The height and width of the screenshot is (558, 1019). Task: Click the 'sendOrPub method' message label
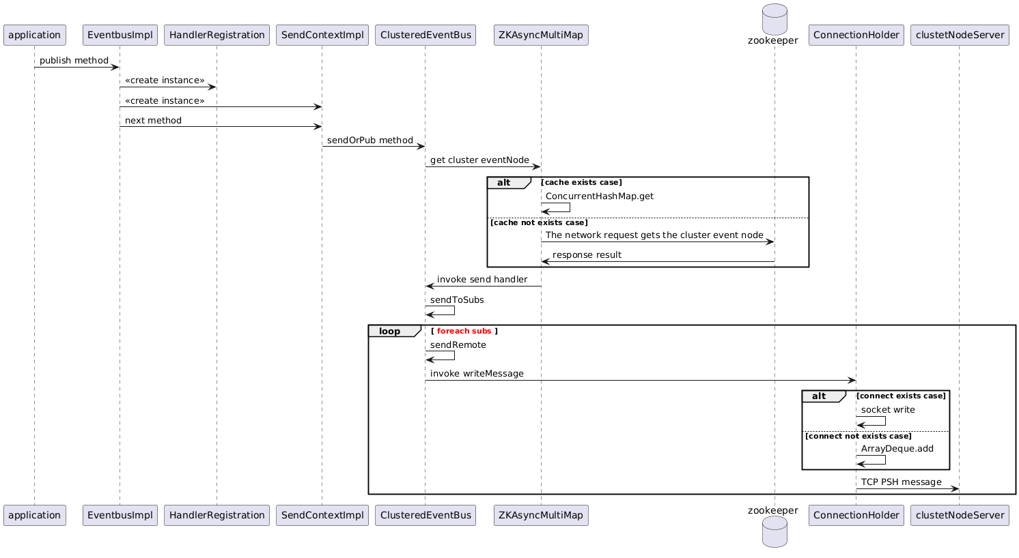click(x=370, y=140)
